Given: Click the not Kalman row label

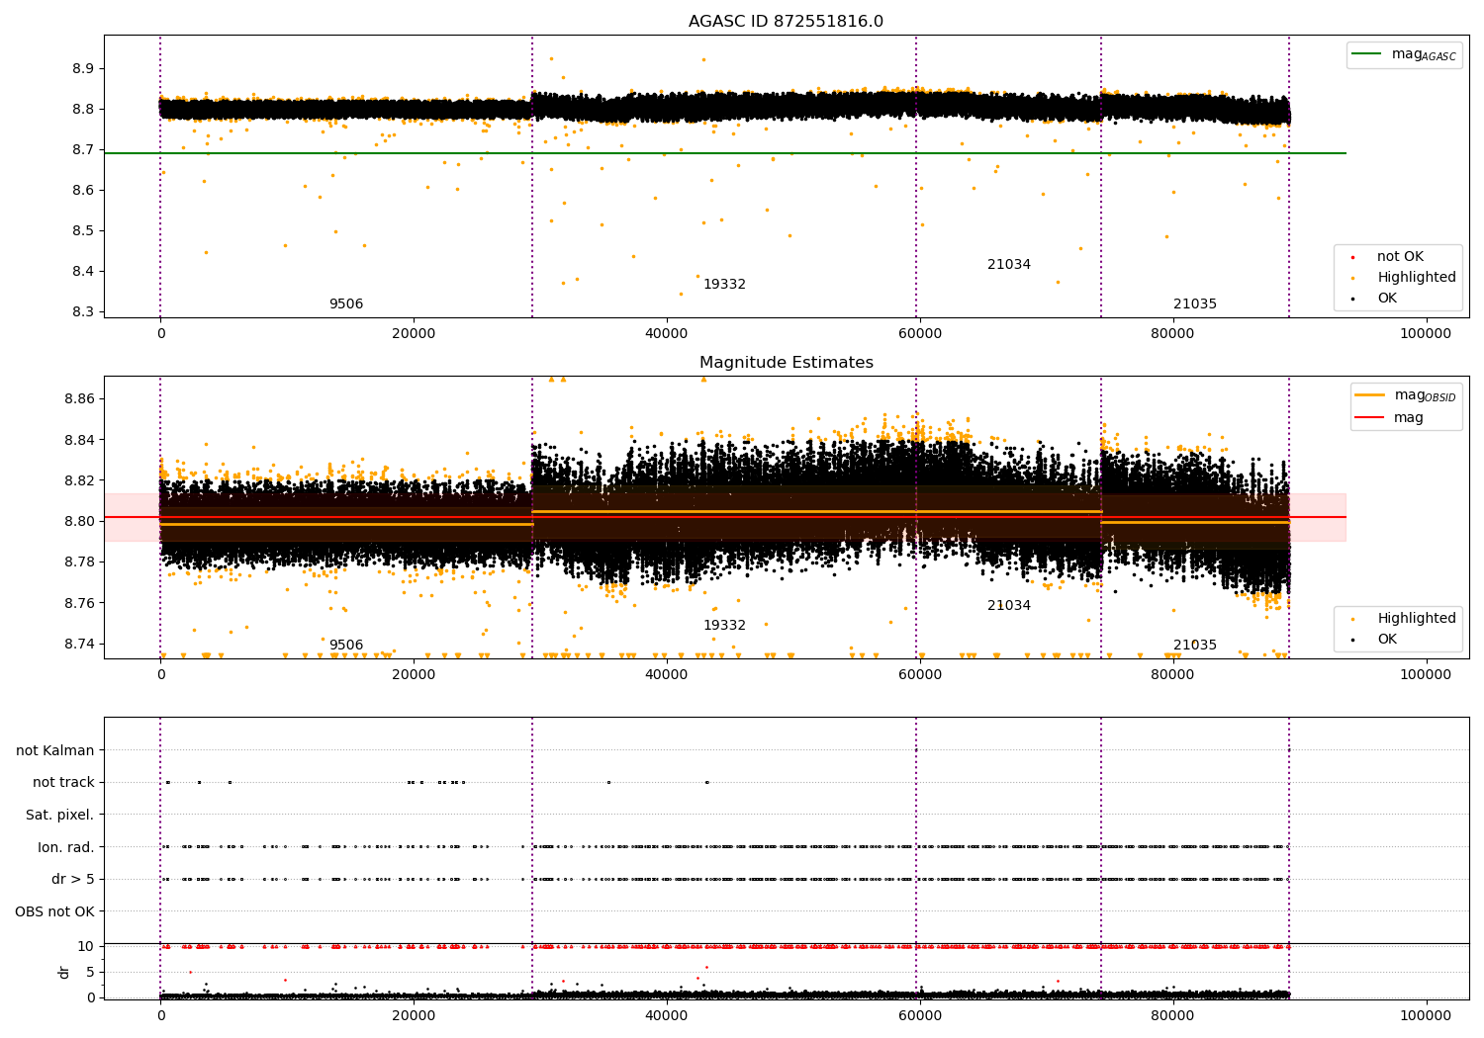Looking at the screenshot, I should (x=55, y=751).
